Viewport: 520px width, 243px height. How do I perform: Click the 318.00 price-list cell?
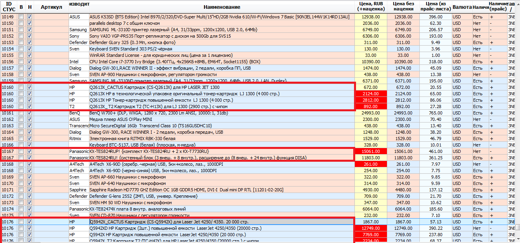pyautogui.click(x=436, y=62)
